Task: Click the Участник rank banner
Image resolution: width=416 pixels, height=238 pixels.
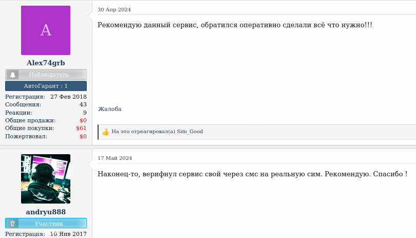Action: [x=46, y=224]
